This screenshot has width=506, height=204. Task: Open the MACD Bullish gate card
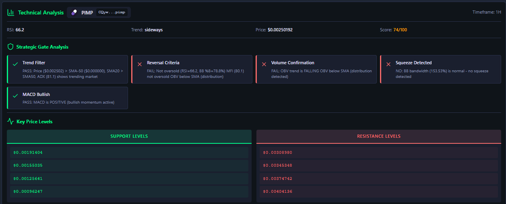[67, 98]
